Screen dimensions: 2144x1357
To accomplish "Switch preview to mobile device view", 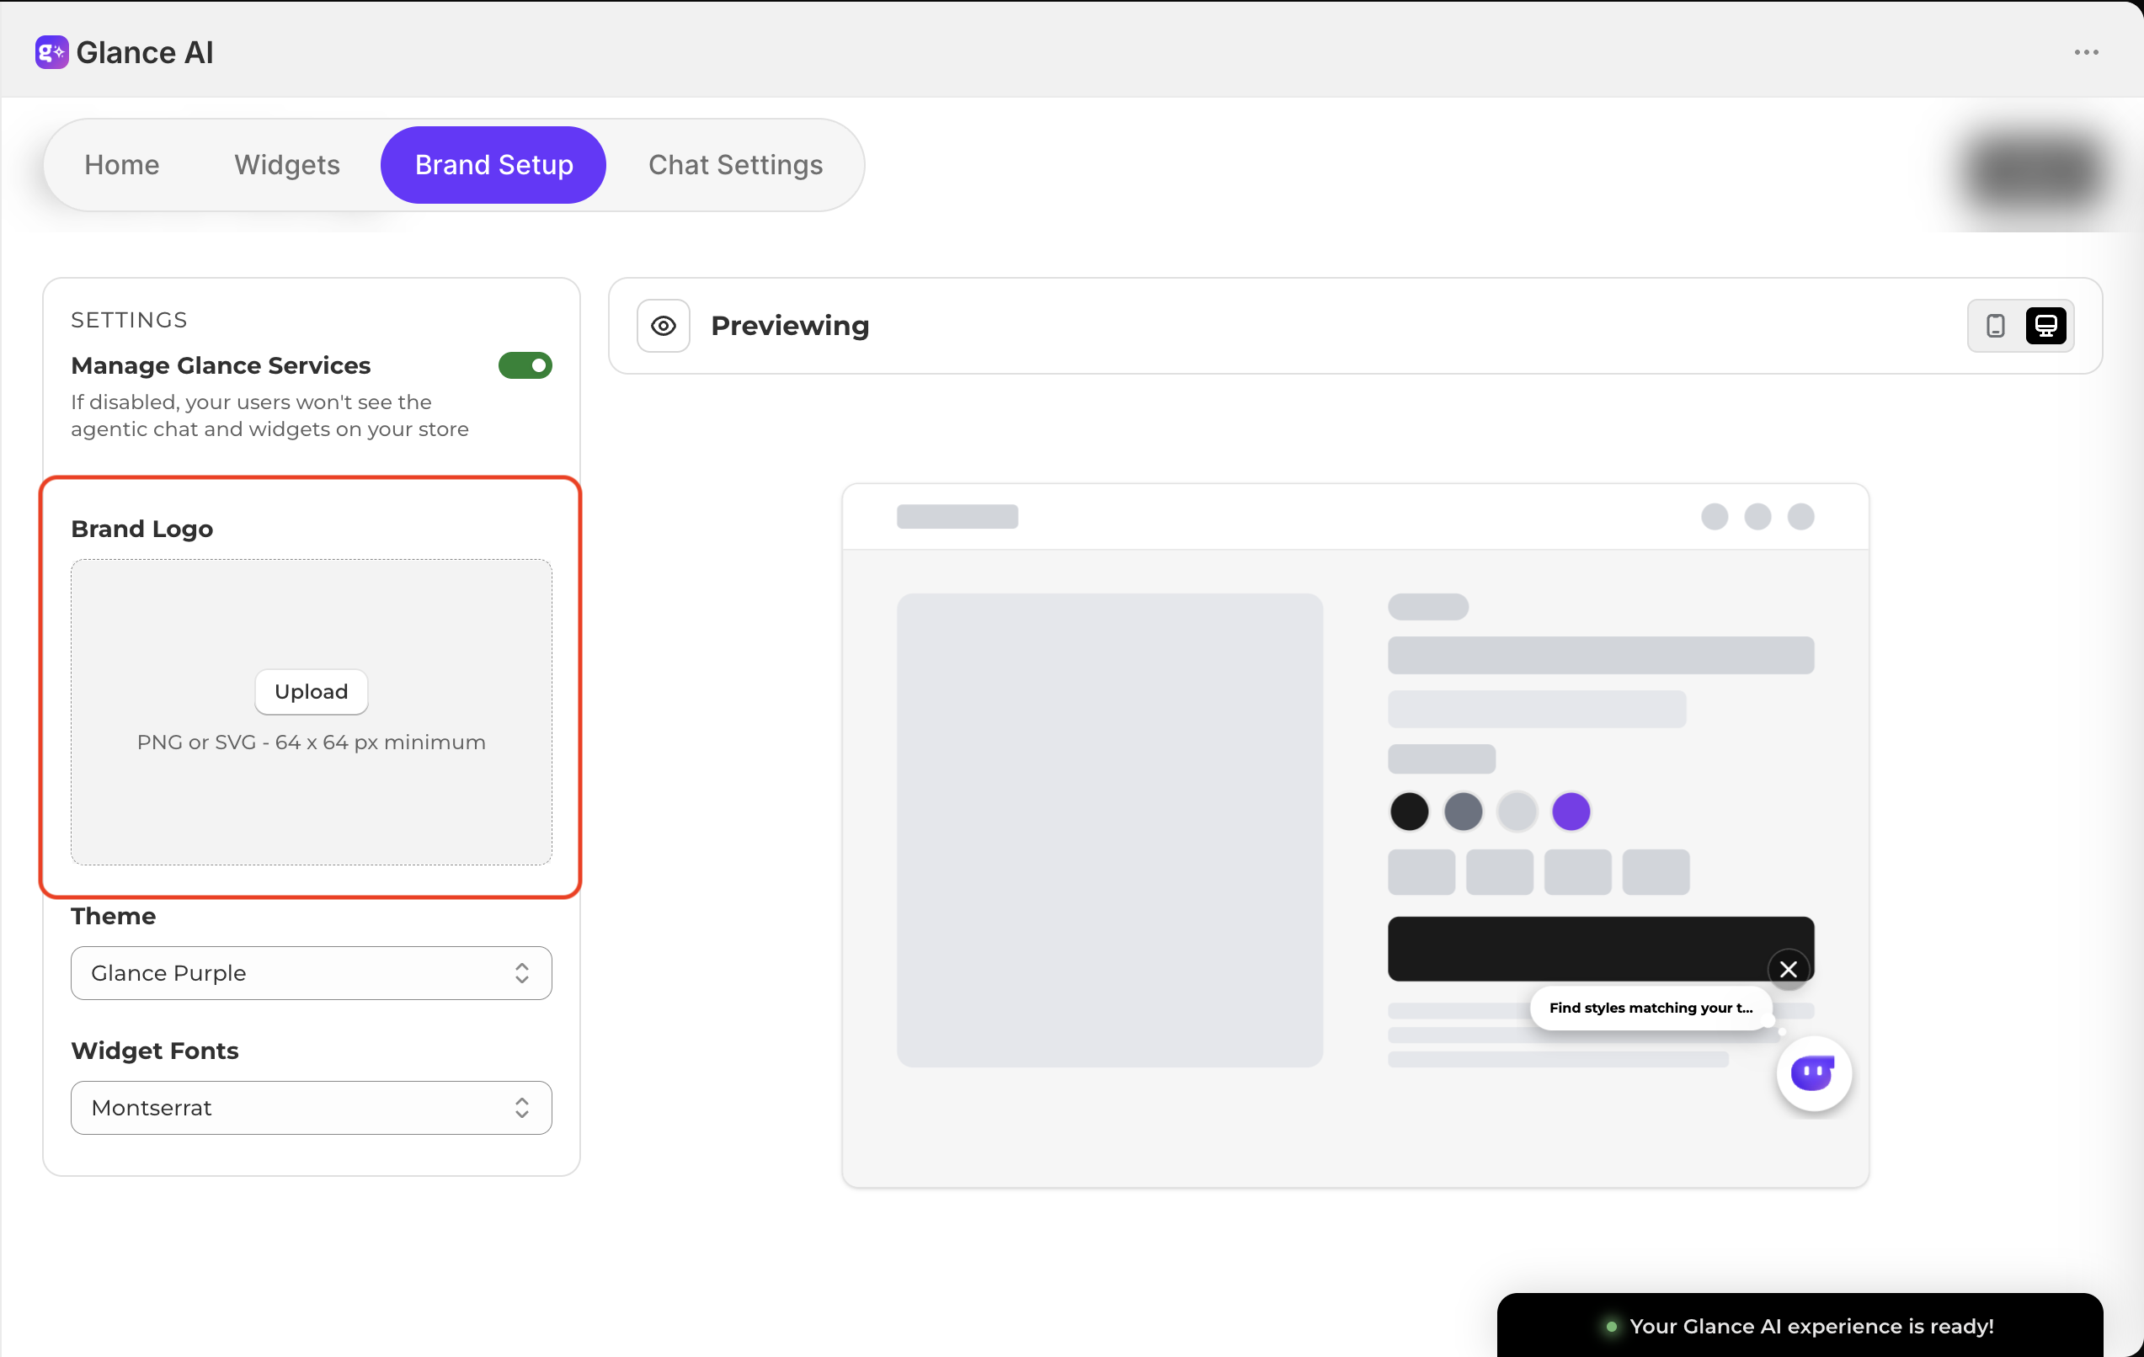I will pyautogui.click(x=1995, y=326).
